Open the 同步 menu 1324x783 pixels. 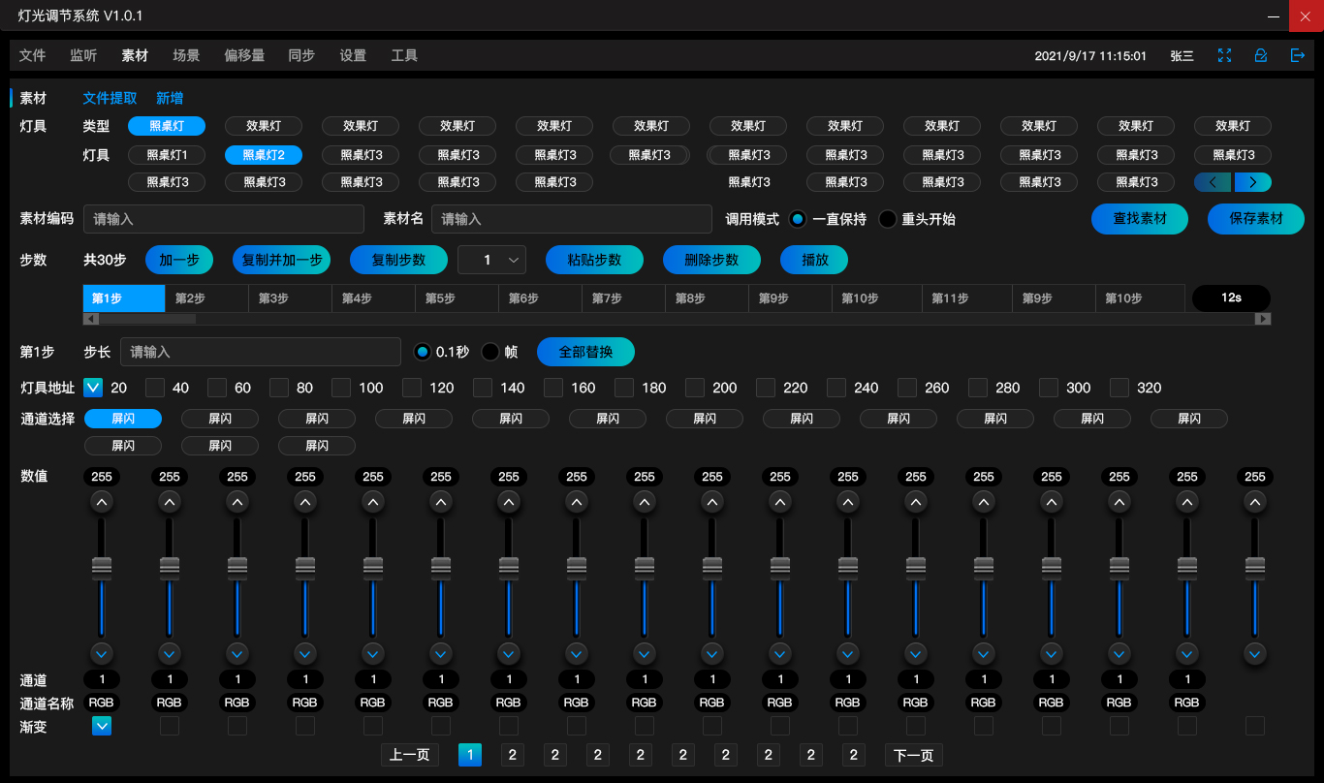(x=301, y=56)
